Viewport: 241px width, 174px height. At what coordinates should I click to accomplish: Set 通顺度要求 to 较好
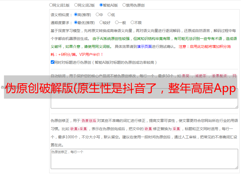click(x=101, y=22)
